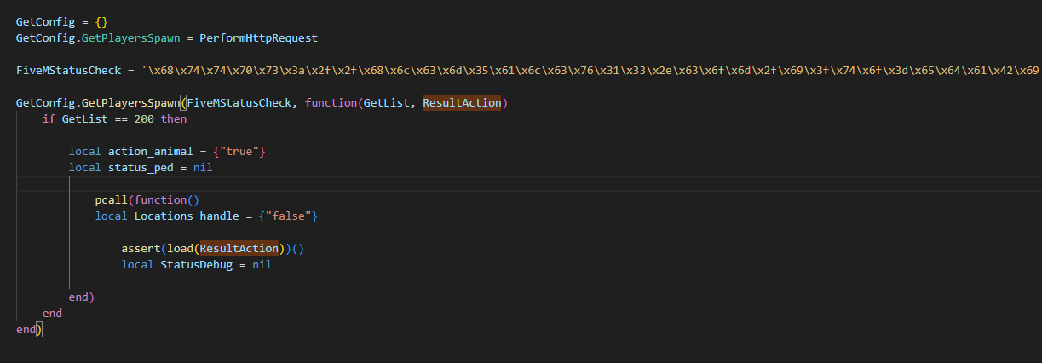
Task: Click the standalone 'end' closing the if block
Action: (52, 313)
